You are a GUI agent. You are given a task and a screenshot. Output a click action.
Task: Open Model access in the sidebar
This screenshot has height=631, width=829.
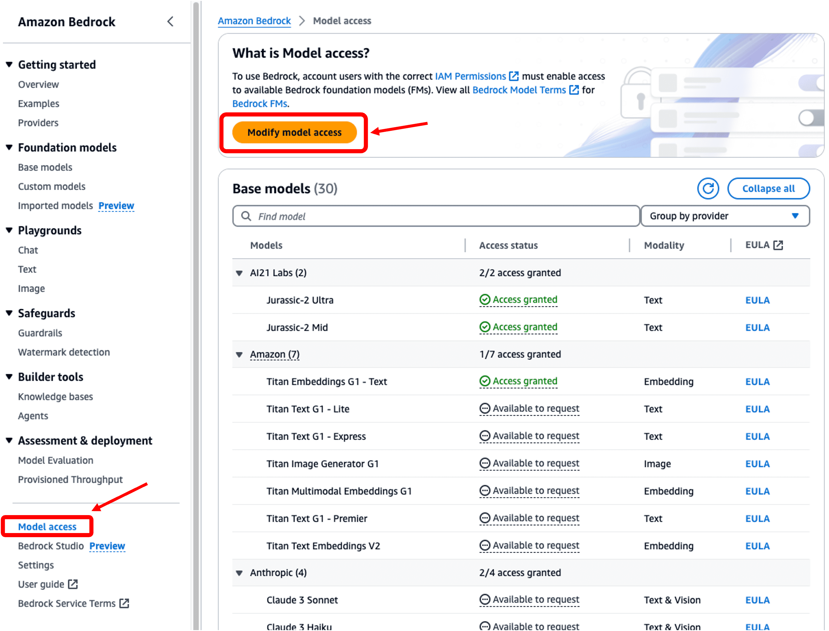[47, 527]
